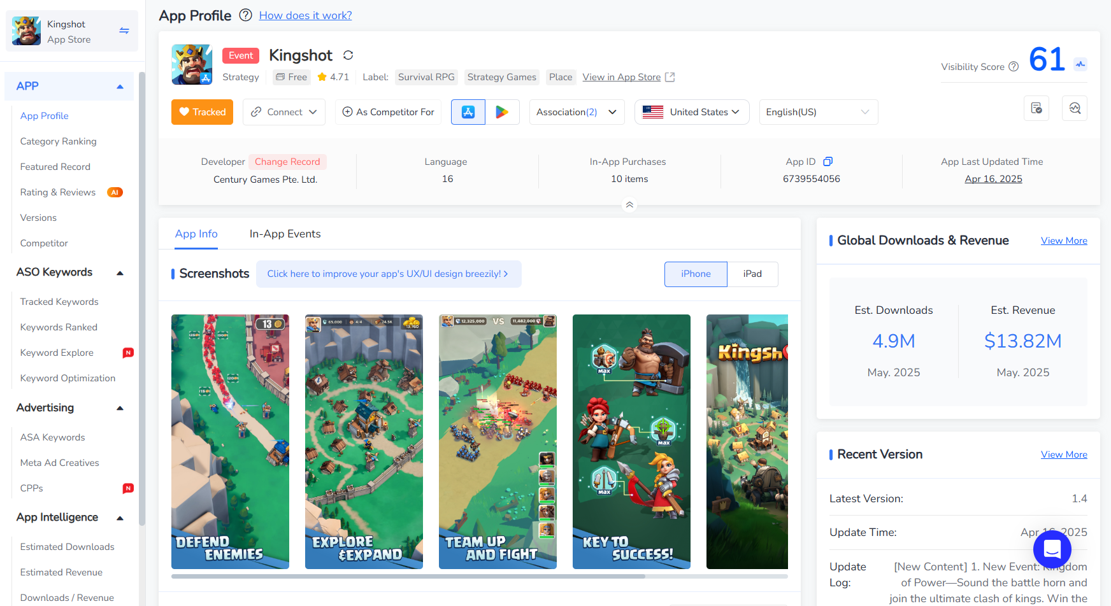Click View in App Store link

(621, 77)
